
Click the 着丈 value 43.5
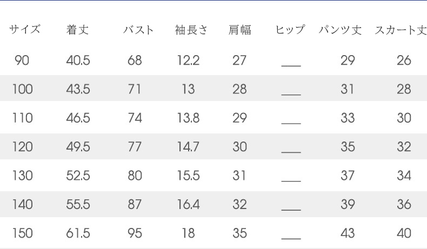click(78, 89)
